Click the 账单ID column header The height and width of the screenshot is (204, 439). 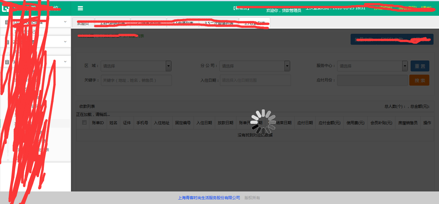click(x=98, y=123)
